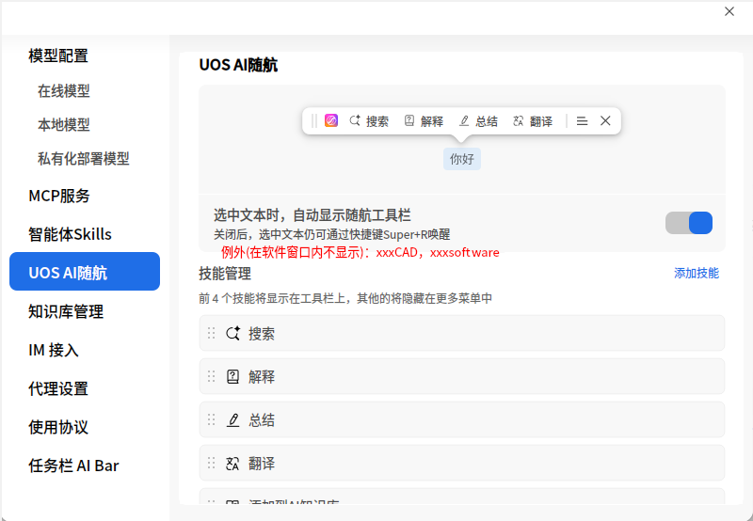Click the drag grip of the preview toolbar

[x=314, y=121]
